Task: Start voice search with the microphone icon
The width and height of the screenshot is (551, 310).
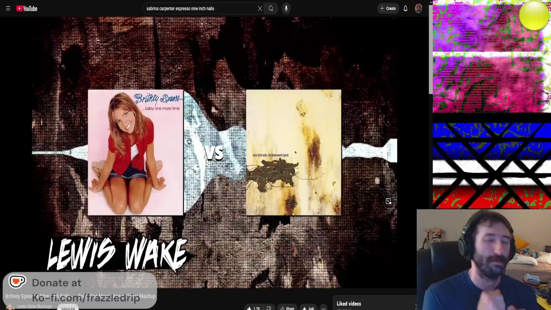Action: coord(286,8)
